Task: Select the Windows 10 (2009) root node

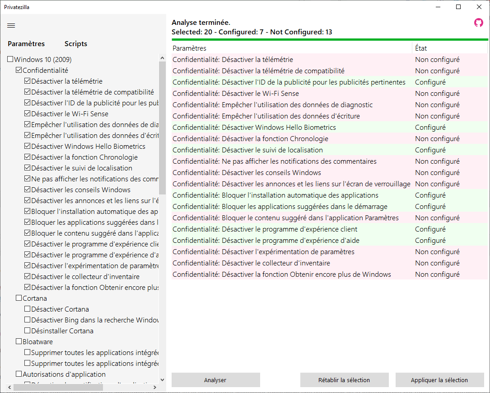Action: pos(42,60)
